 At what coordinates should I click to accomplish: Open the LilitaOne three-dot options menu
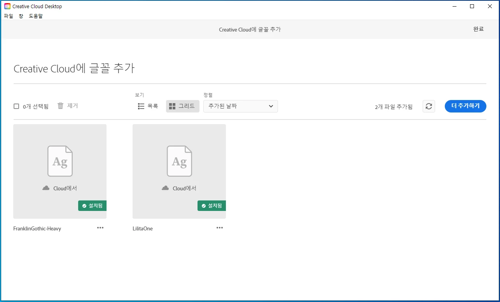coord(220,228)
